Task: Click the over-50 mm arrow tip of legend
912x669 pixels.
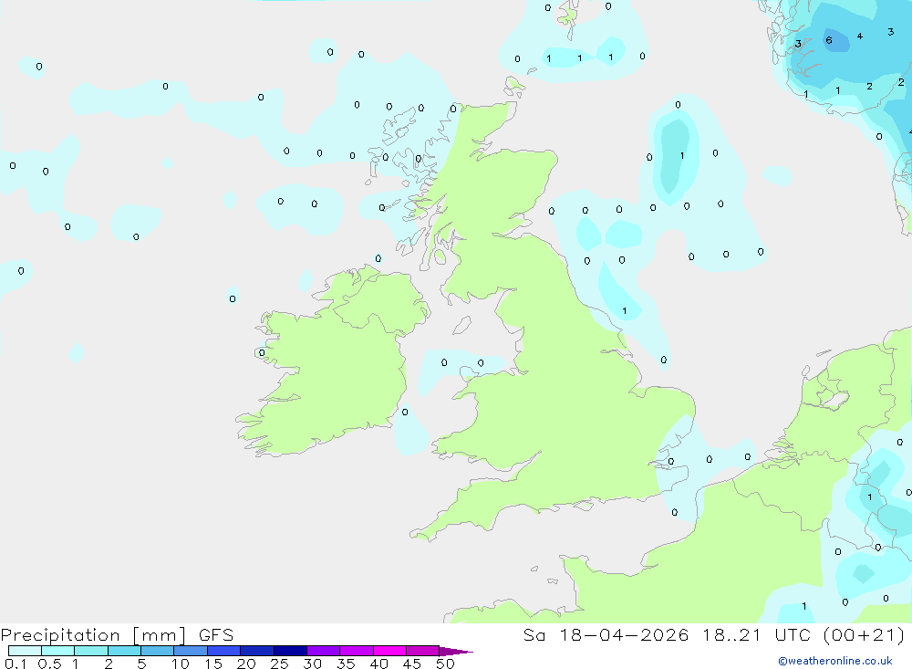Action: pyautogui.click(x=456, y=651)
